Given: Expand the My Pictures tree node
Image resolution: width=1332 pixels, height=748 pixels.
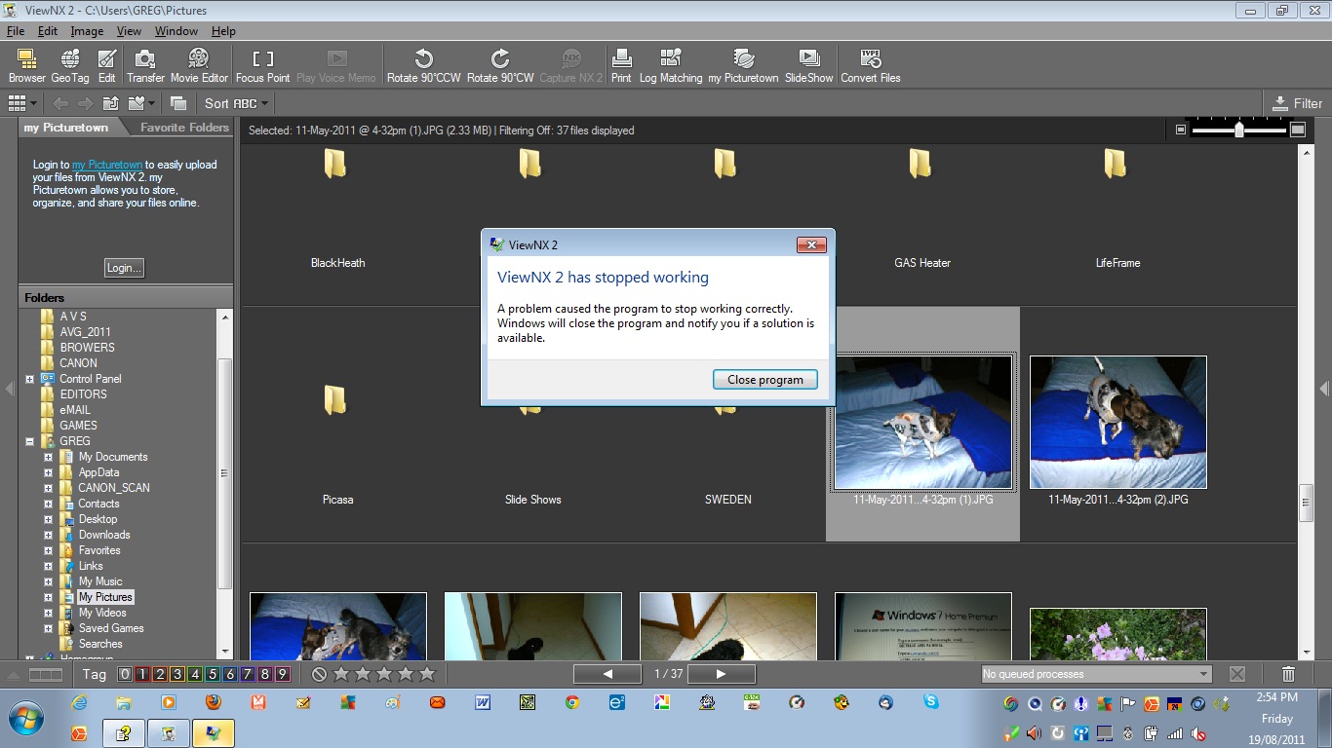Looking at the screenshot, I should 48,597.
